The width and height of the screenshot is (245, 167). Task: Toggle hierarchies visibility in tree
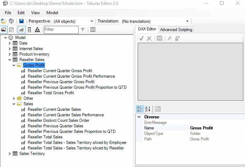[x=37, y=30]
